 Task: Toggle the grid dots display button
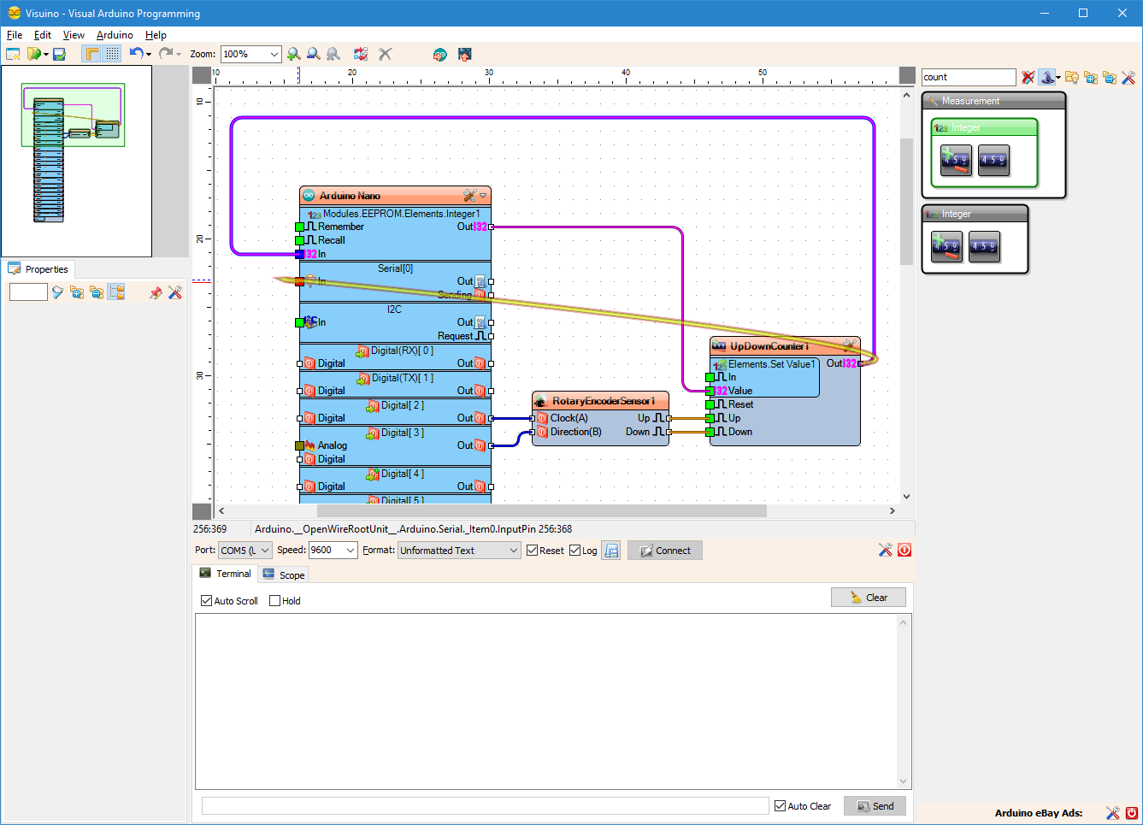[x=113, y=54]
